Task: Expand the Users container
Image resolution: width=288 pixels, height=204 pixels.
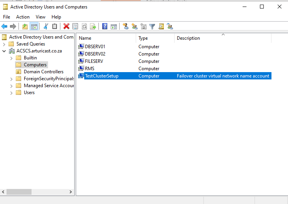Action: pyautogui.click(x=12, y=93)
